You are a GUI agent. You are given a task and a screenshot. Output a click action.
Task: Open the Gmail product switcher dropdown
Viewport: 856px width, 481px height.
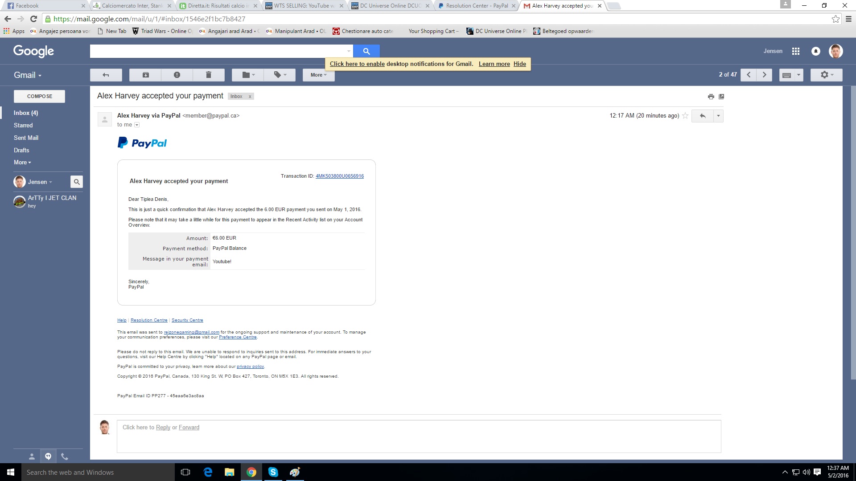pyautogui.click(x=28, y=75)
